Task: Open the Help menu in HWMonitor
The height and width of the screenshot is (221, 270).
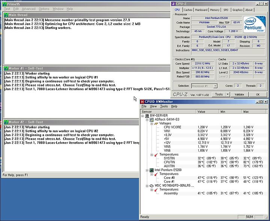Action: (x=174, y=106)
